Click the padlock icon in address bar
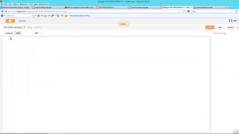Image resolution: width=239 pixels, height=134 pixels. pyautogui.click(x=6, y=12)
